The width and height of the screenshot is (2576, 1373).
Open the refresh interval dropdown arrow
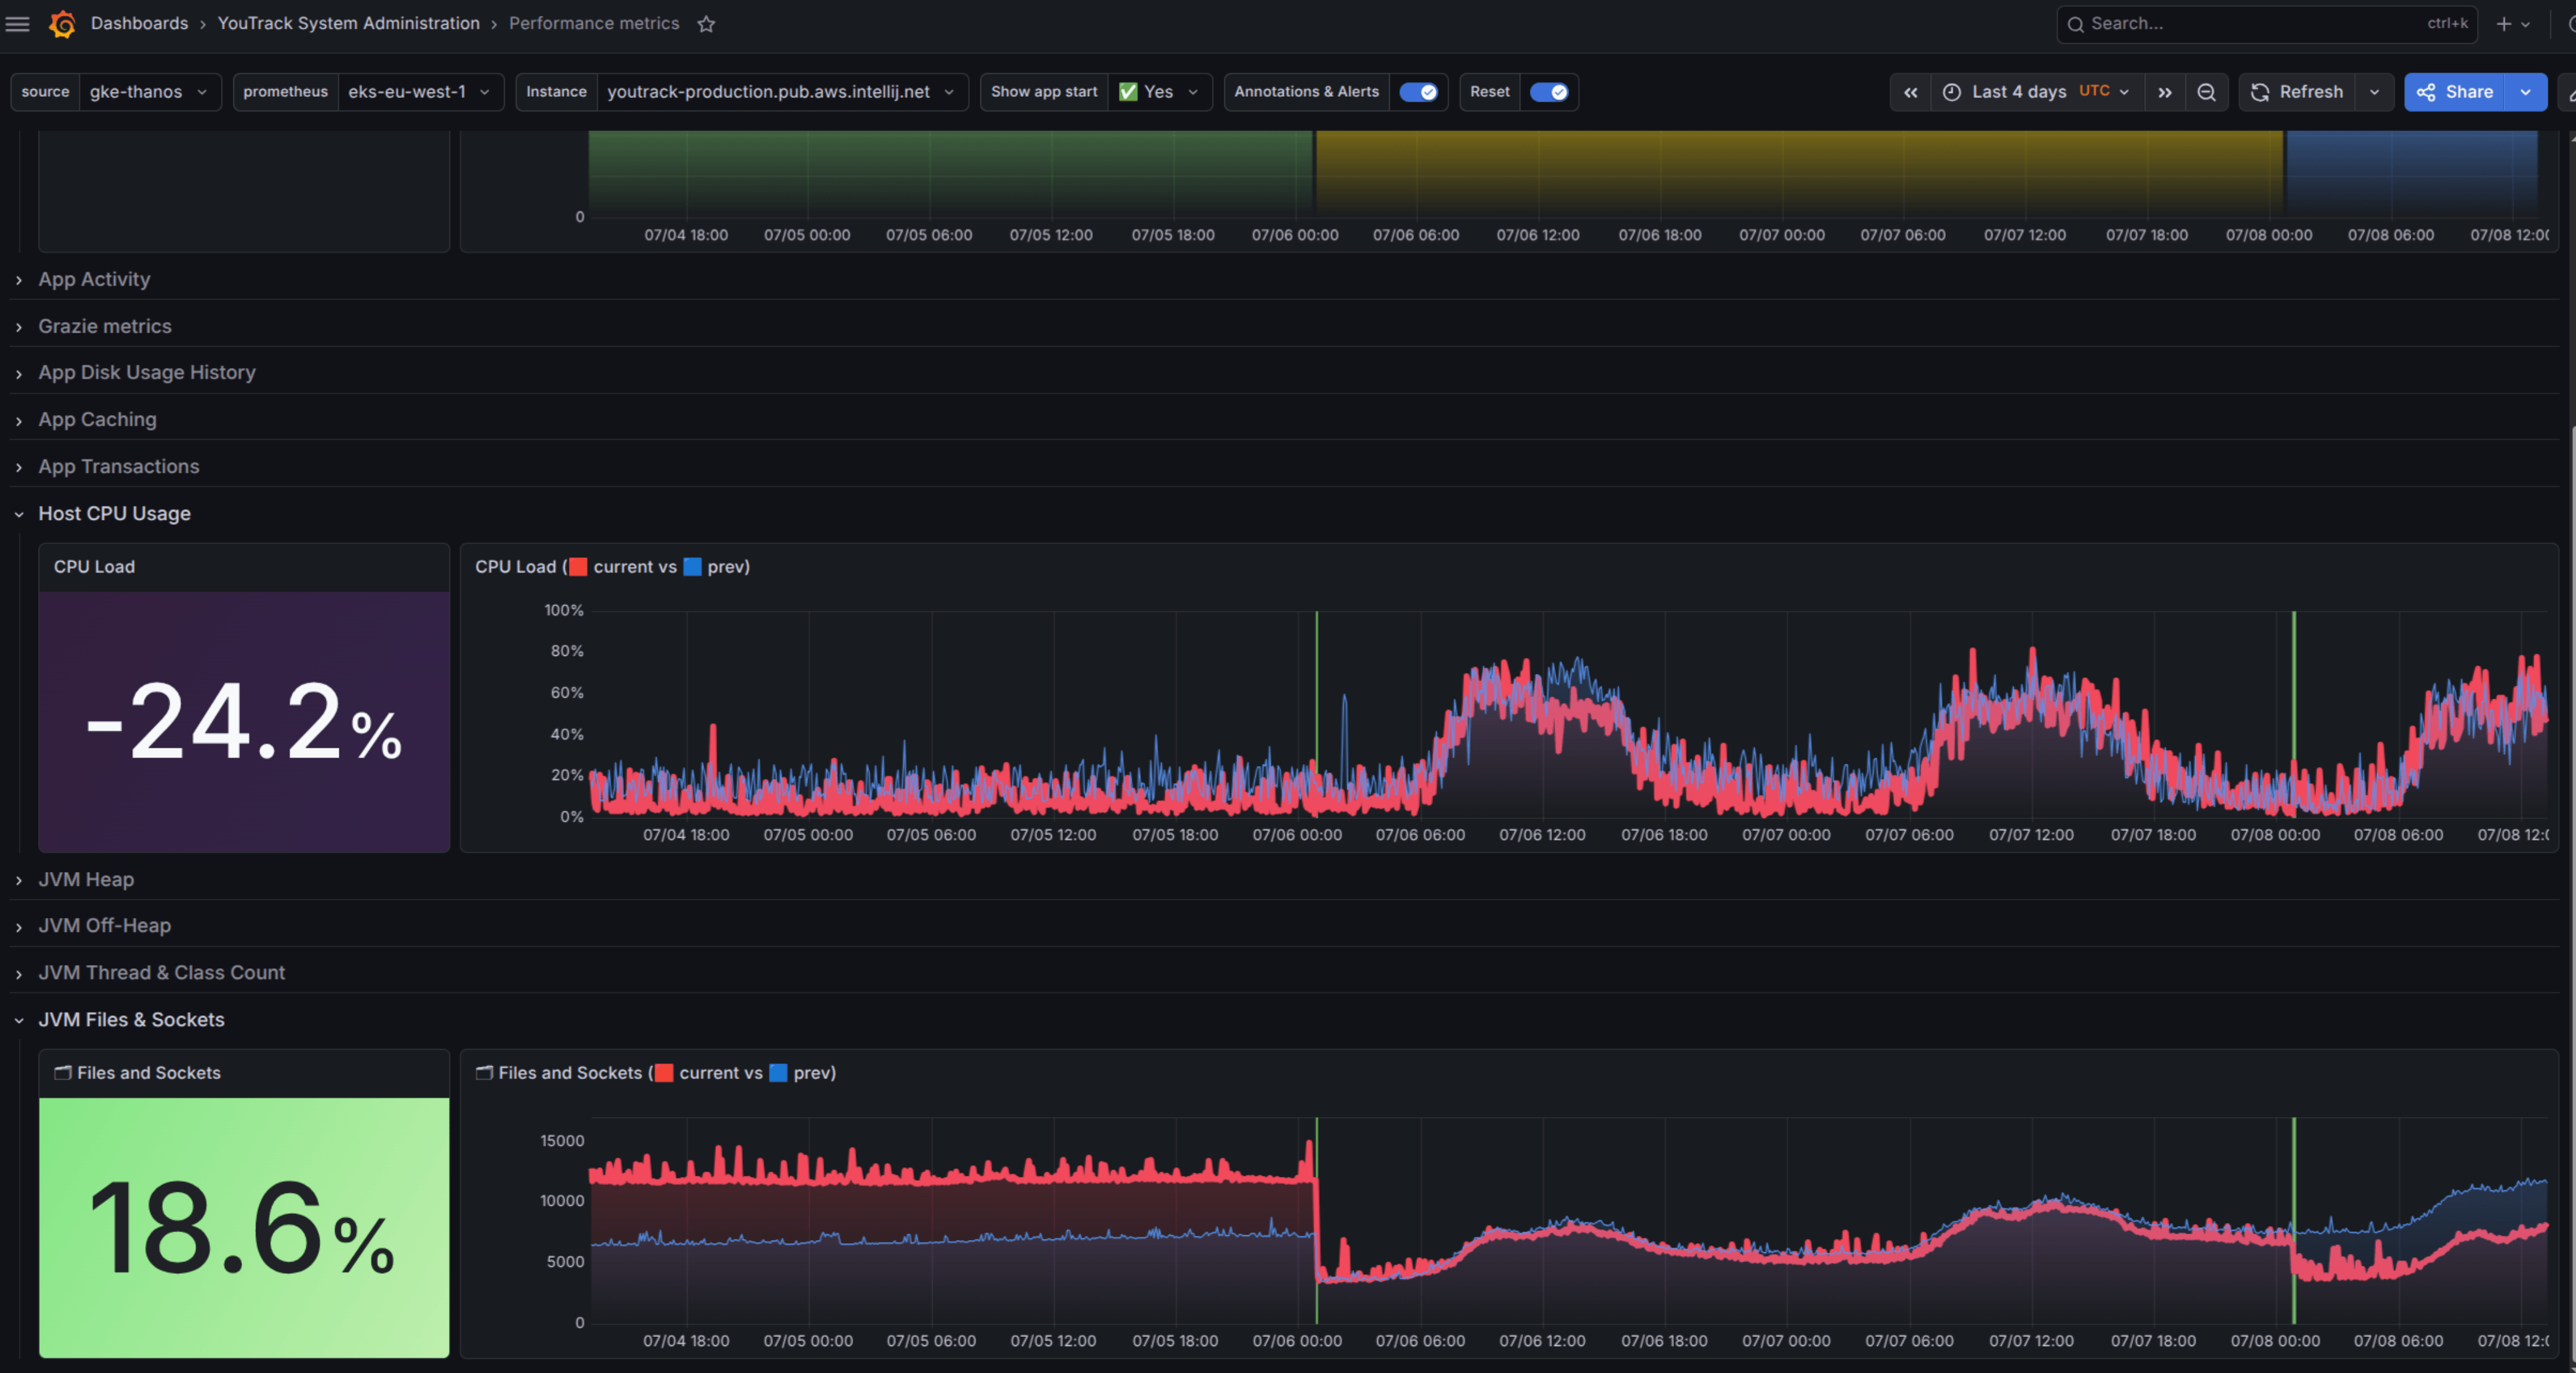[2374, 92]
